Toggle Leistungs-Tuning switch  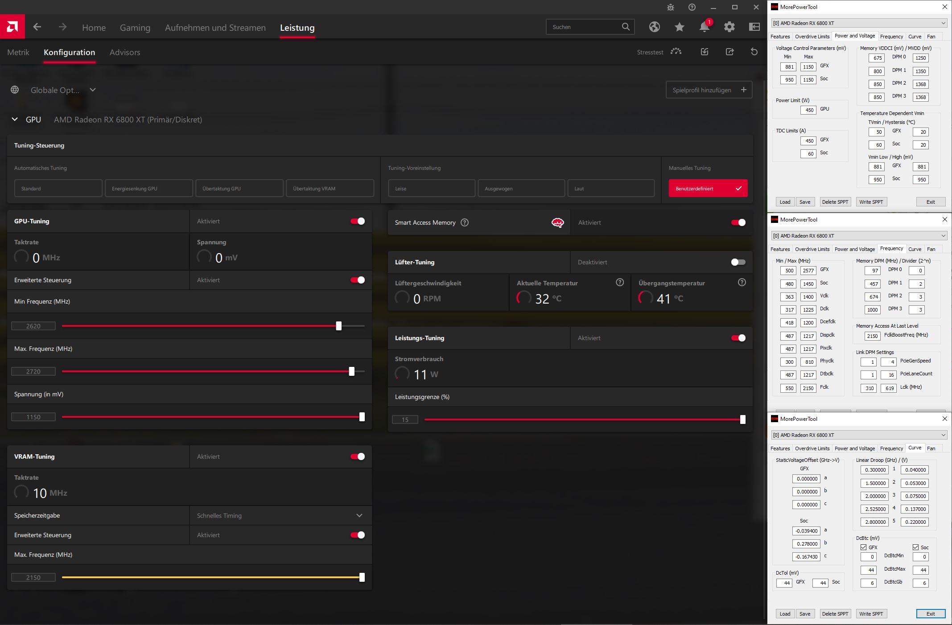pos(738,338)
